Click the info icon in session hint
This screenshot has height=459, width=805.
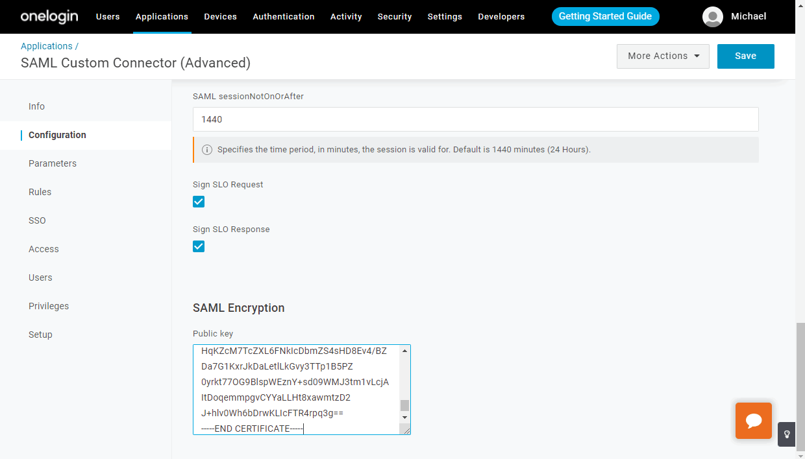(x=207, y=150)
